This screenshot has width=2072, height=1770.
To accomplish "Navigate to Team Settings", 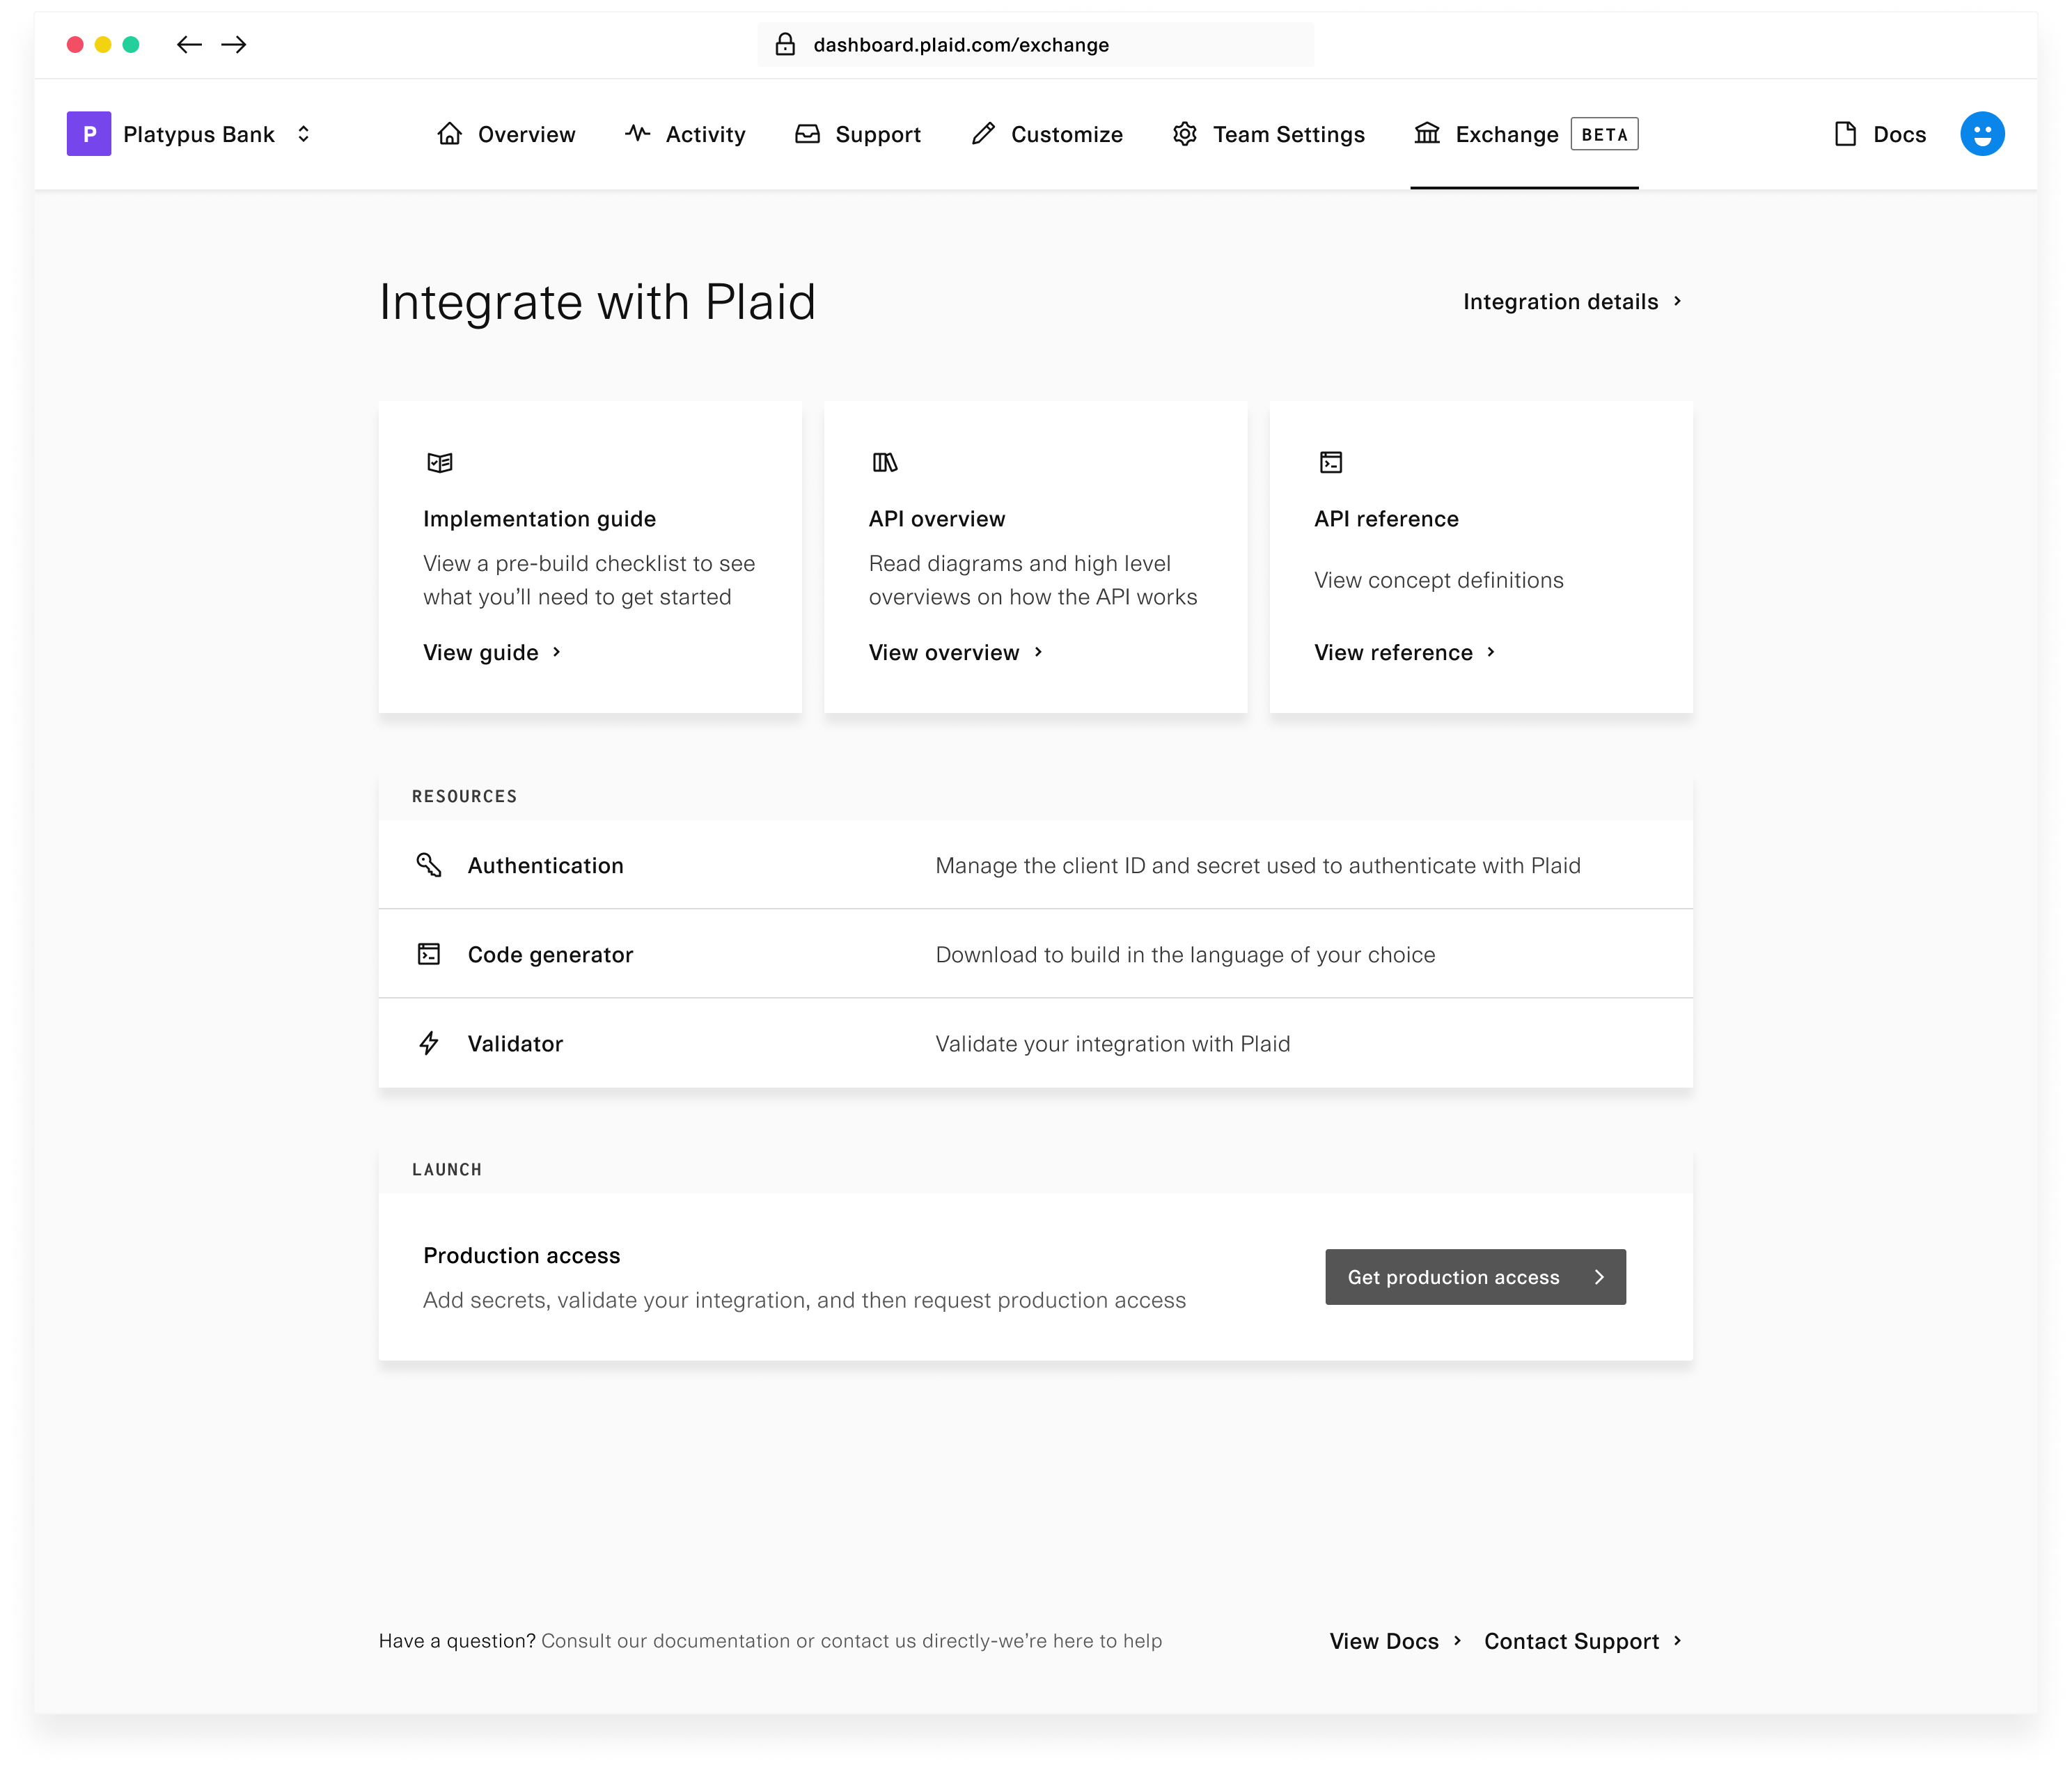I will point(1268,134).
